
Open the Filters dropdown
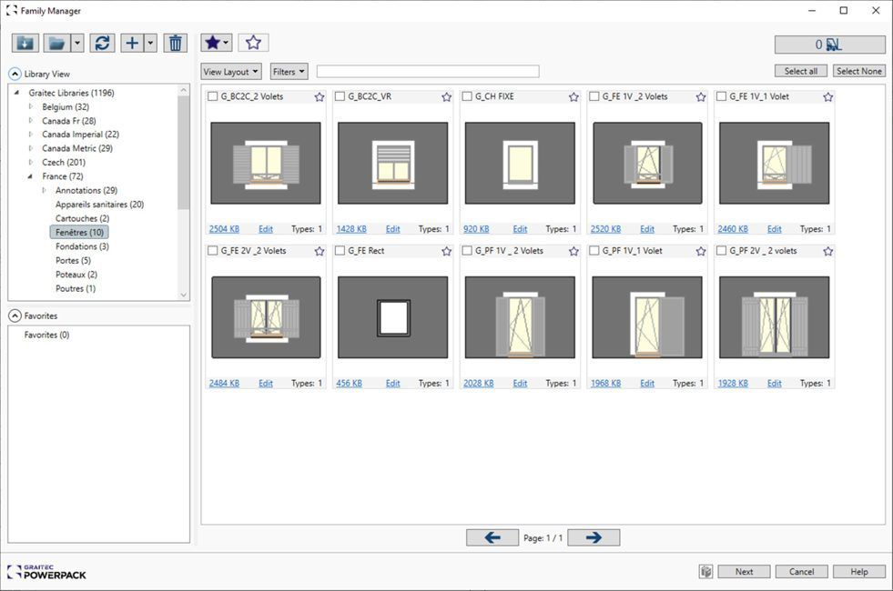click(x=288, y=71)
